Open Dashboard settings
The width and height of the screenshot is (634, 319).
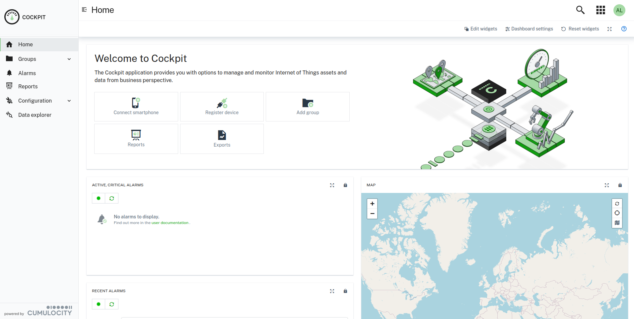pos(529,29)
